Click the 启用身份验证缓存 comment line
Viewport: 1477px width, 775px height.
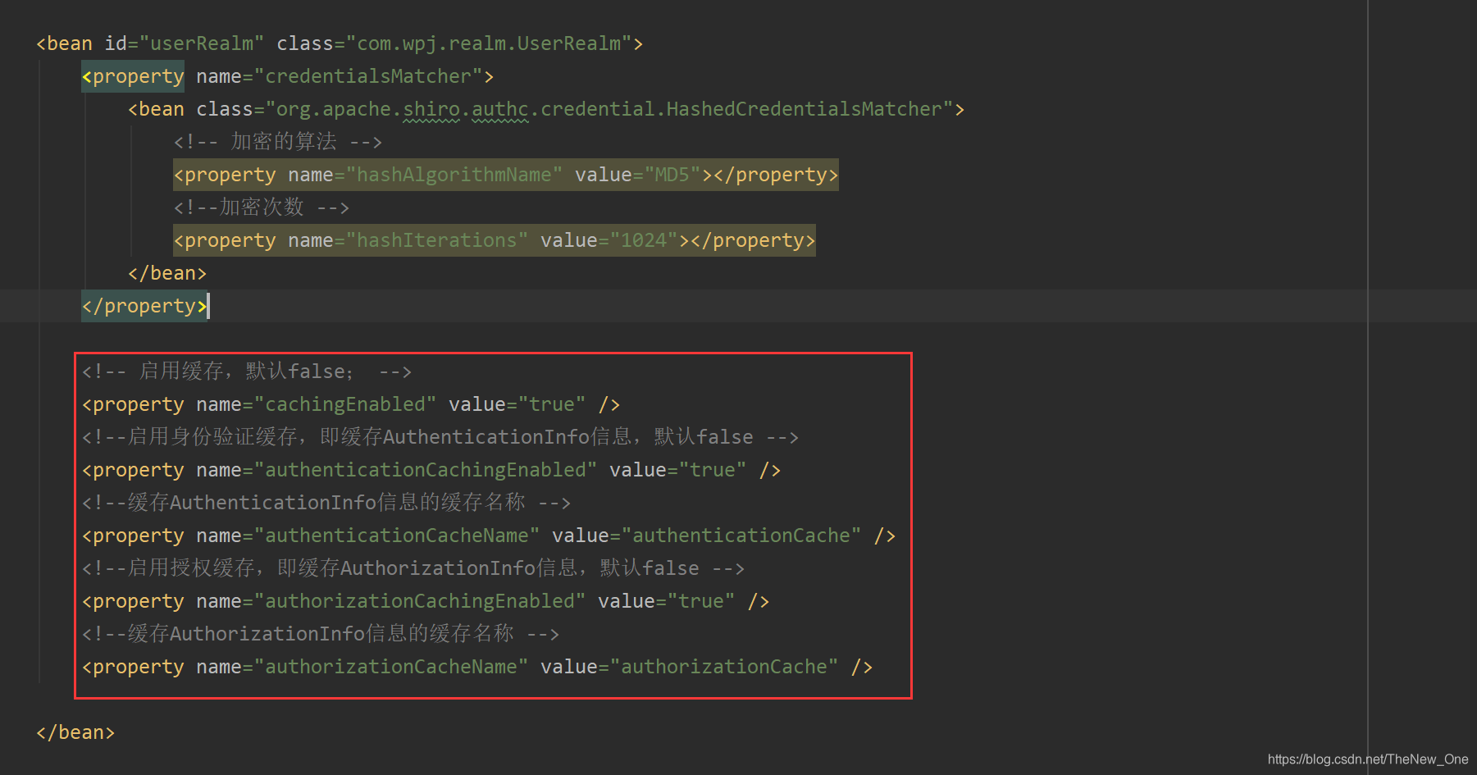440,437
